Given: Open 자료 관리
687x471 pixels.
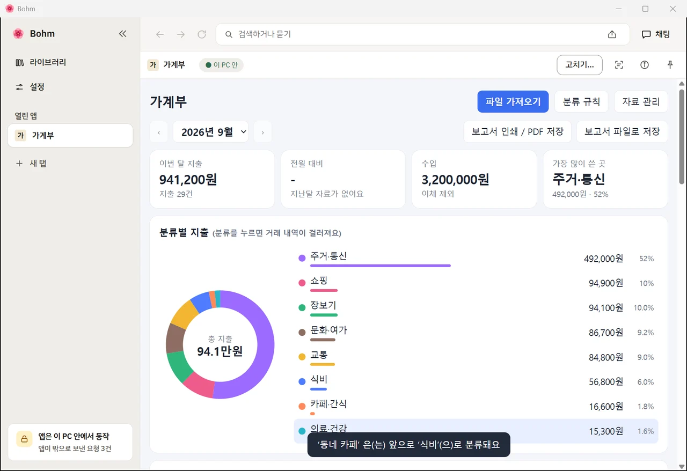Looking at the screenshot, I should (x=641, y=101).
